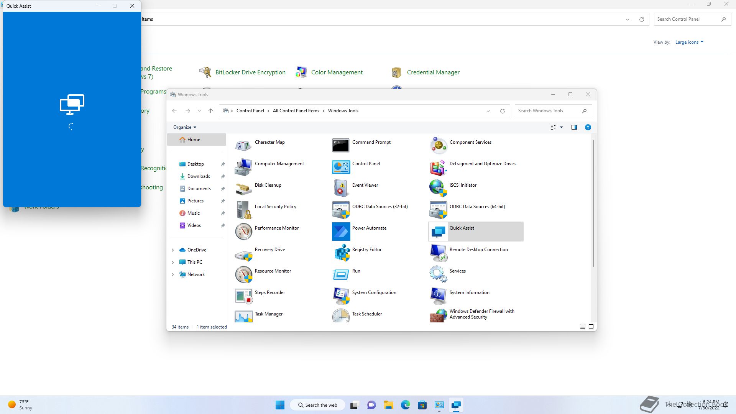Click All Control Panel Items breadcrumb

click(296, 111)
